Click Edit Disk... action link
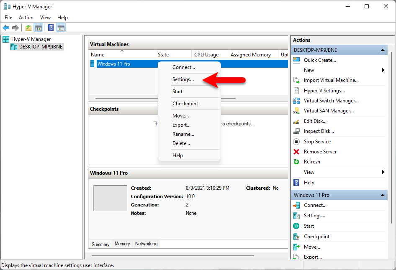 315,121
